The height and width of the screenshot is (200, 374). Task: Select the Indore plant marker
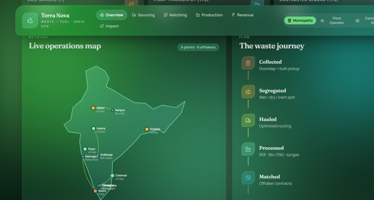(94, 129)
